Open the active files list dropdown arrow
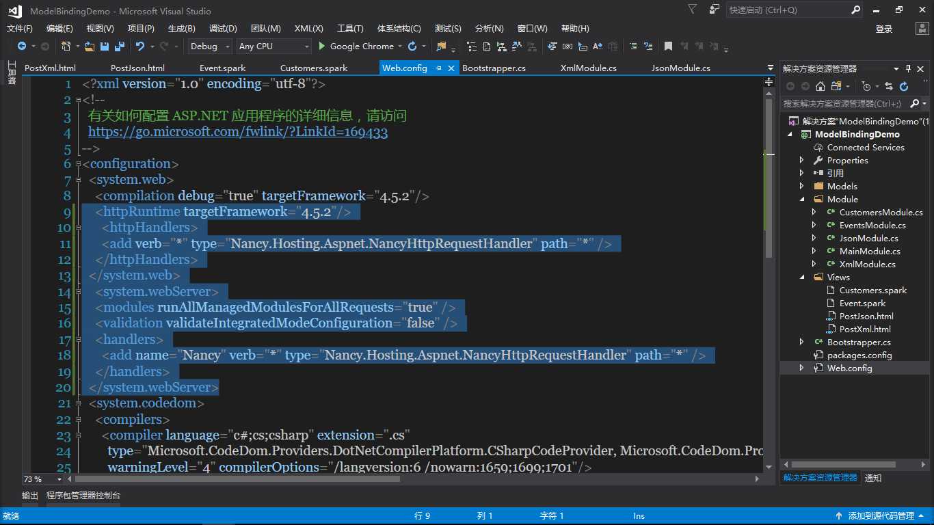Image resolution: width=934 pixels, height=525 pixels. click(771, 68)
